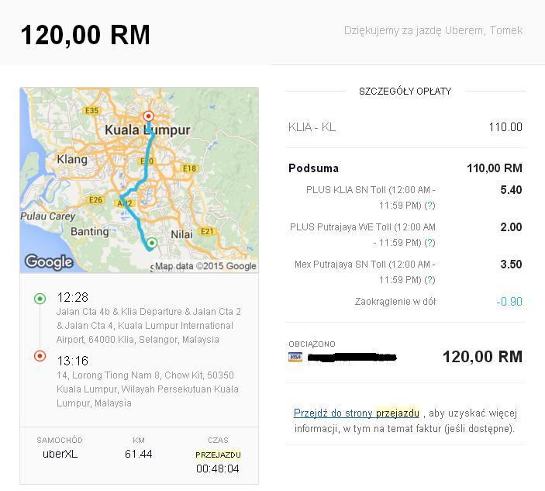Click the subtotal value '110,00 RM'
The height and width of the screenshot is (491, 545).
click(495, 168)
